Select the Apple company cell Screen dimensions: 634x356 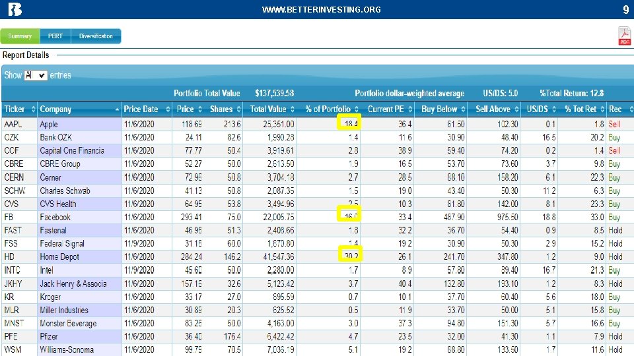[79, 125]
